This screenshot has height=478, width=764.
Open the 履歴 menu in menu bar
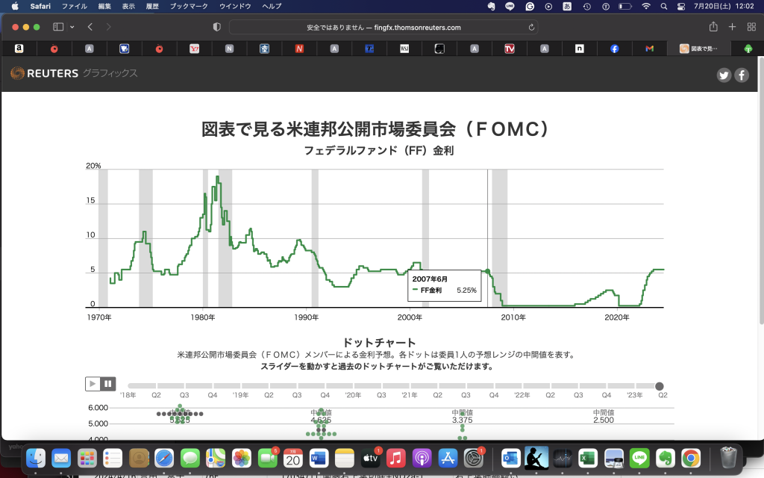[151, 6]
